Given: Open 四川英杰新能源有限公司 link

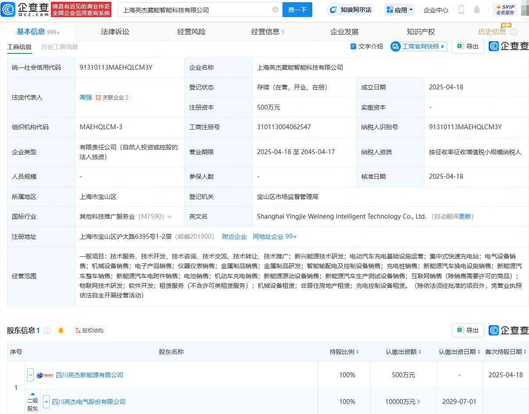Looking at the screenshot, I should [x=89, y=375].
